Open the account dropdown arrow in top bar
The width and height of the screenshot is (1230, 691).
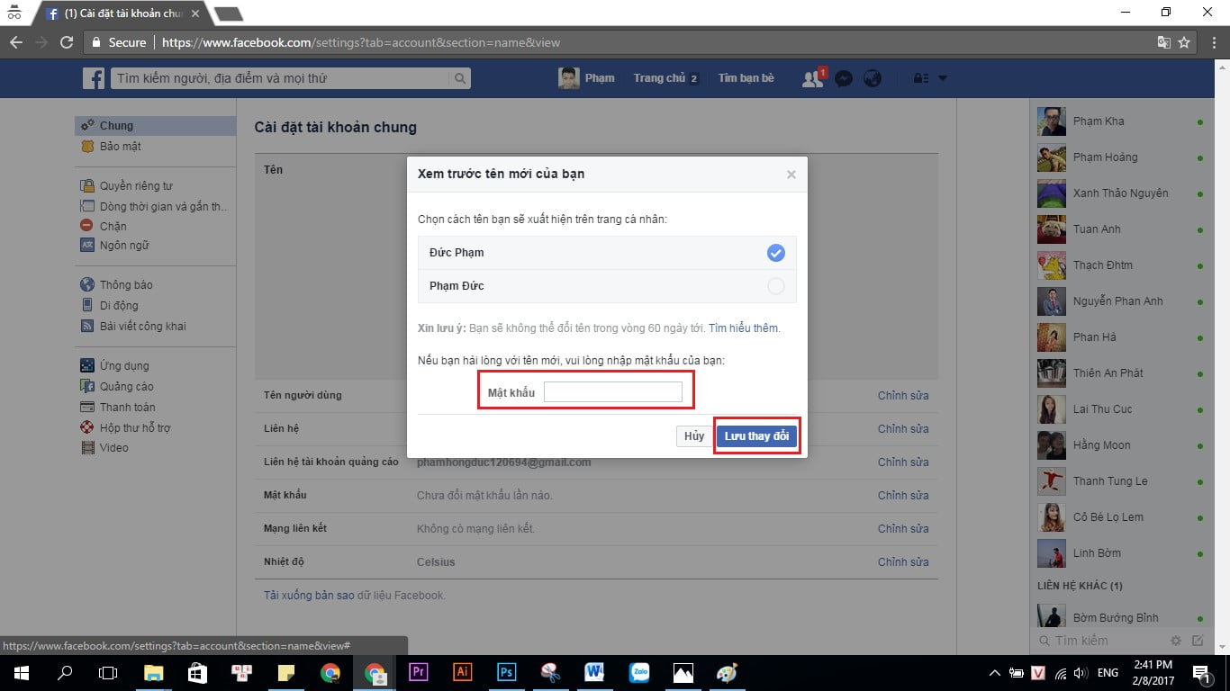(x=942, y=78)
